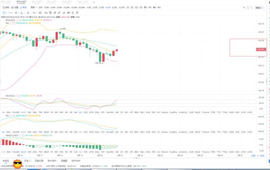Screen dimensions: 270x170
Task: Enable 对数 logarithmic price scale
Action: pyautogui.click(x=253, y=156)
